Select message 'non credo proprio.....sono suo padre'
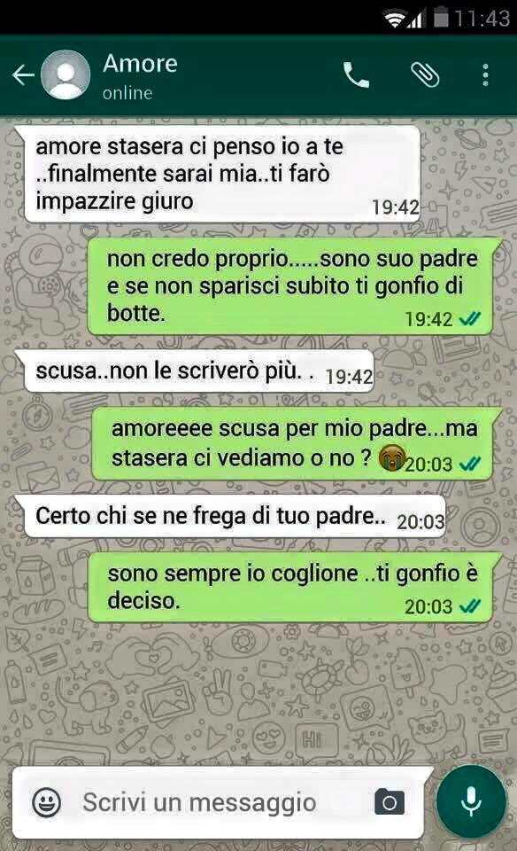Image resolution: width=517 pixels, height=851 pixels. pos(293,286)
